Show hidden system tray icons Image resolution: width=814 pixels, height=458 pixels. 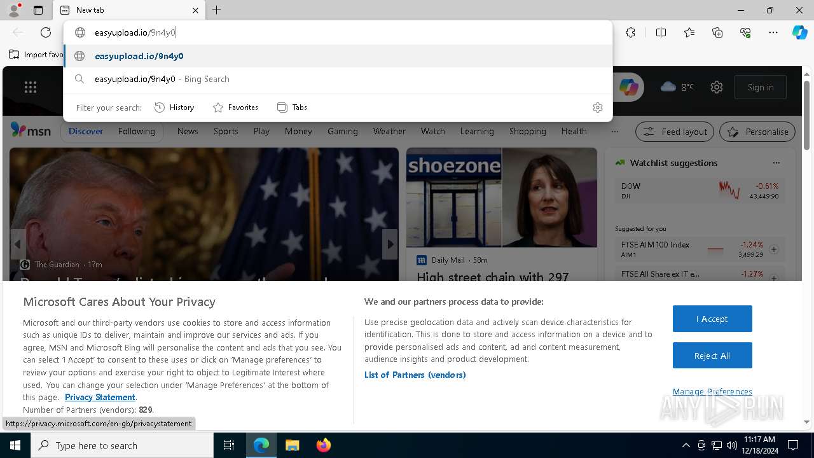point(686,445)
